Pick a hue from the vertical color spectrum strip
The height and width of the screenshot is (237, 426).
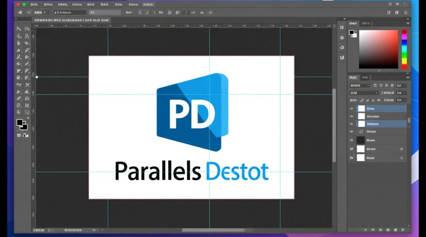(403, 49)
